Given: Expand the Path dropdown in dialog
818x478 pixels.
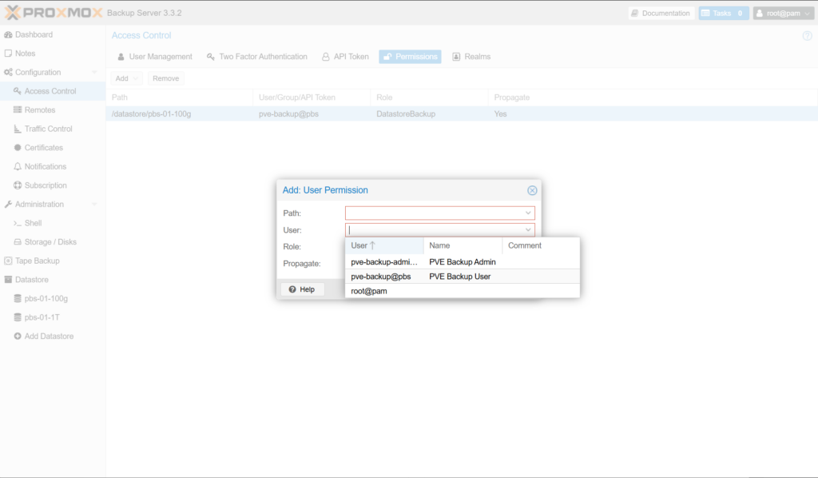Looking at the screenshot, I should (528, 213).
